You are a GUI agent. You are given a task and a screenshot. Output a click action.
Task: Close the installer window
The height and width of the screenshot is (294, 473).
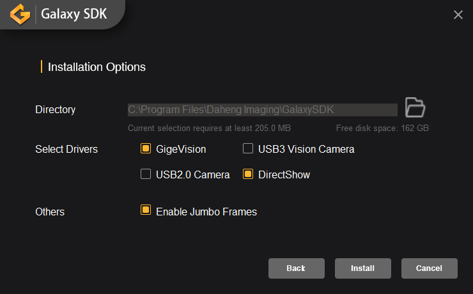(458, 15)
